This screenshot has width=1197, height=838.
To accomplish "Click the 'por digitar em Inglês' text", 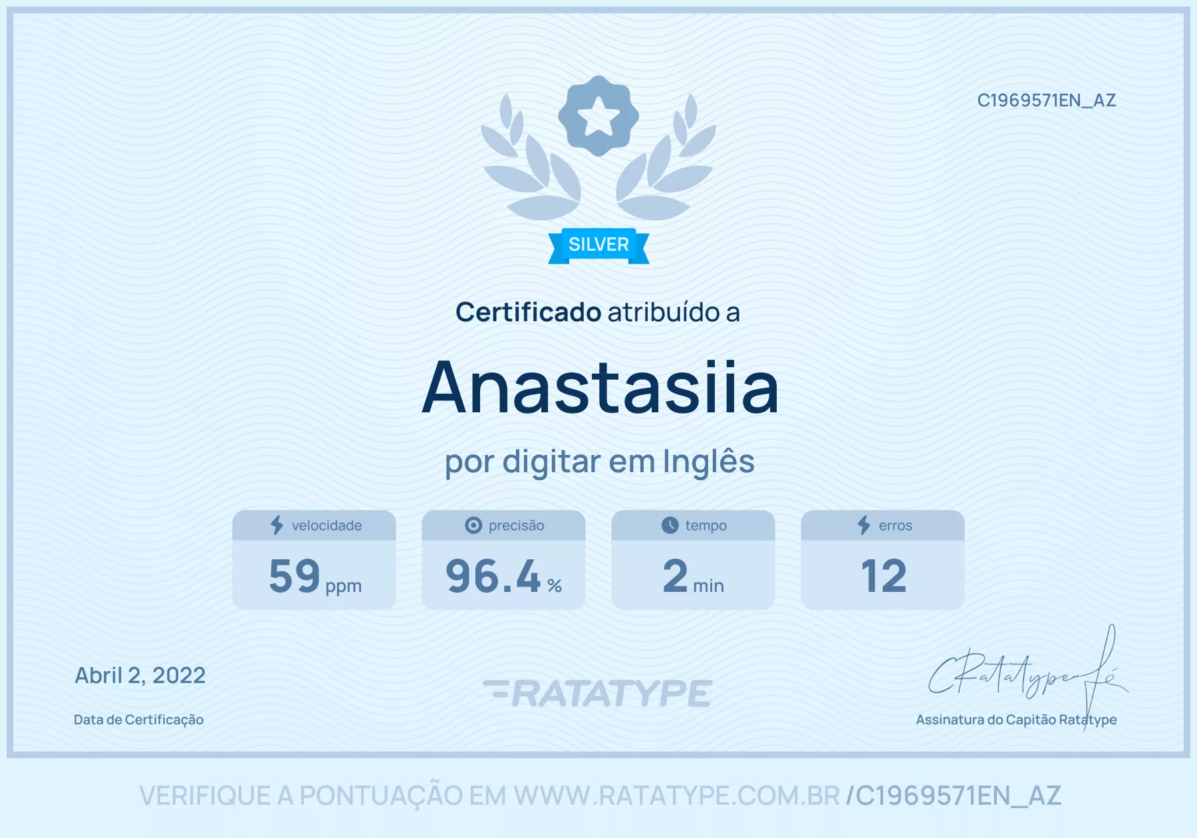I will [599, 462].
